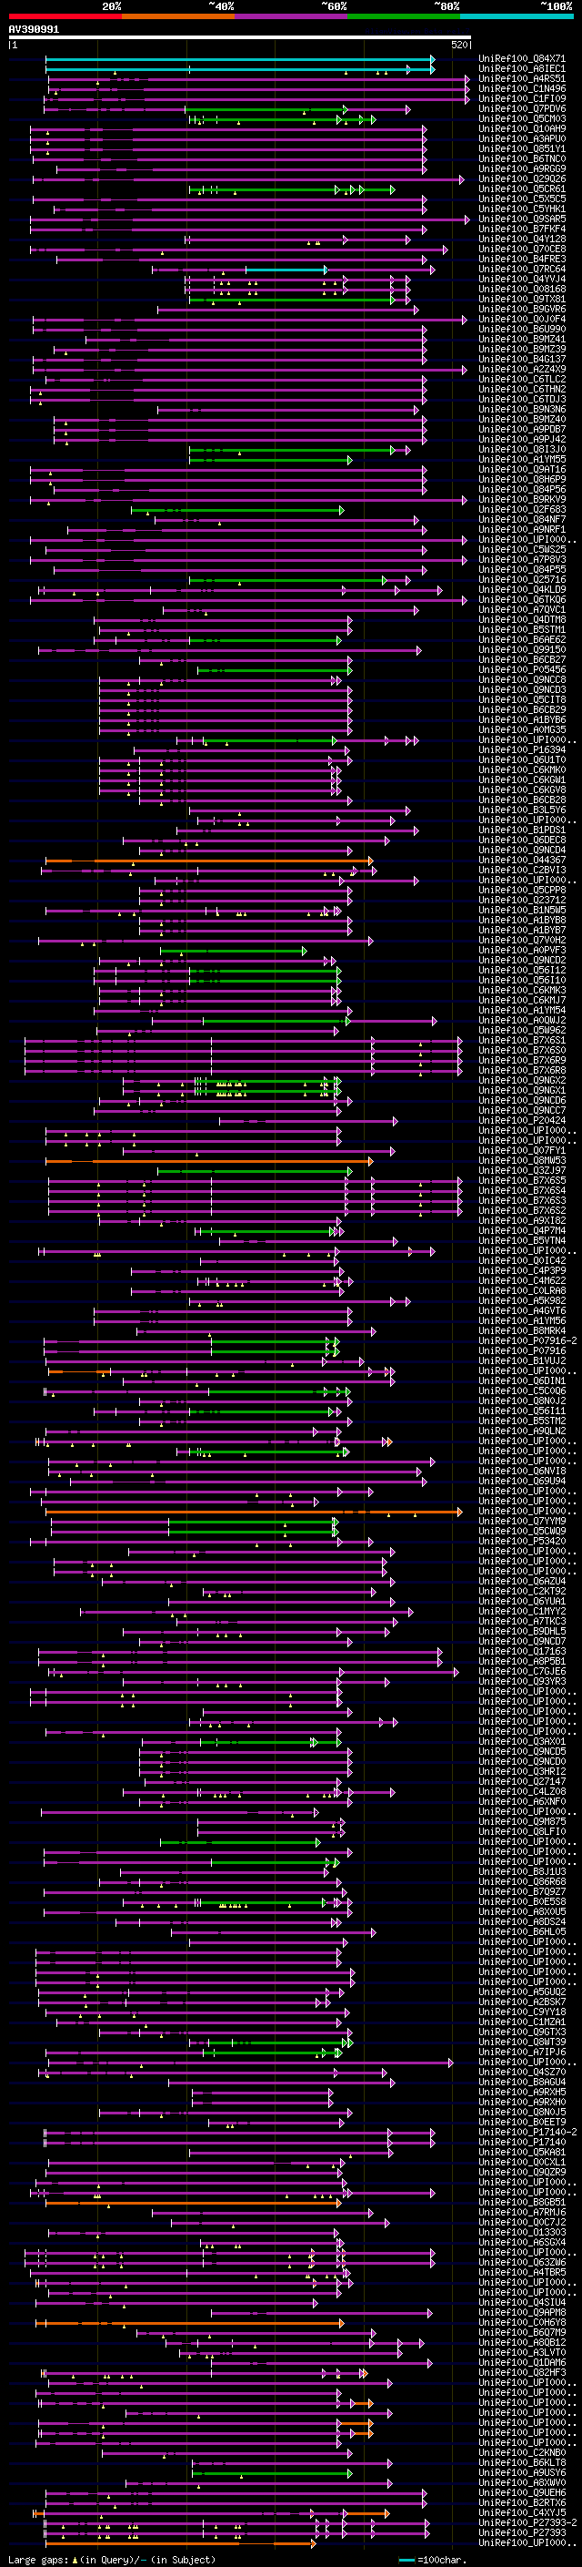Select the UniRef100_Q4Y128 label
Screen dimensions: 582x2567
pos(521,239)
